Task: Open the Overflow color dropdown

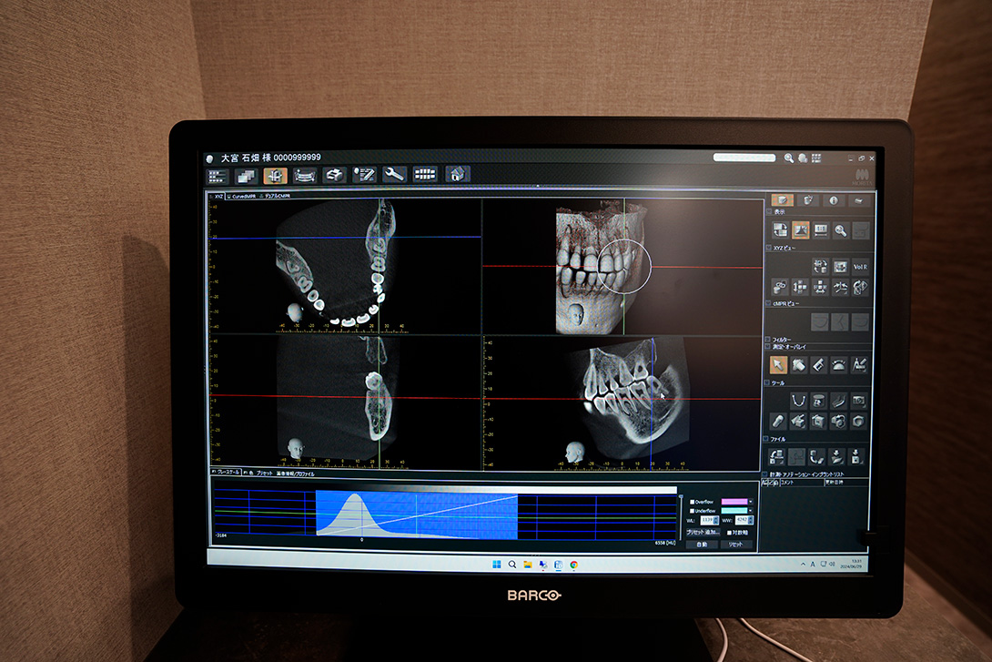Action: pos(751,502)
